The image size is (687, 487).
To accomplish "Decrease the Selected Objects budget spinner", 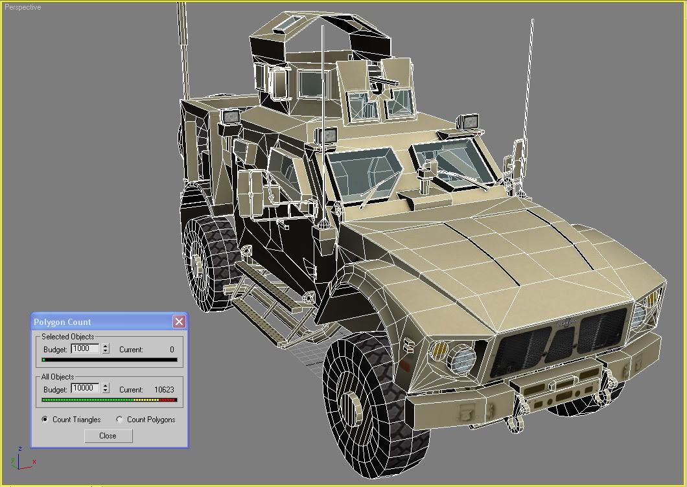I will pyautogui.click(x=106, y=352).
